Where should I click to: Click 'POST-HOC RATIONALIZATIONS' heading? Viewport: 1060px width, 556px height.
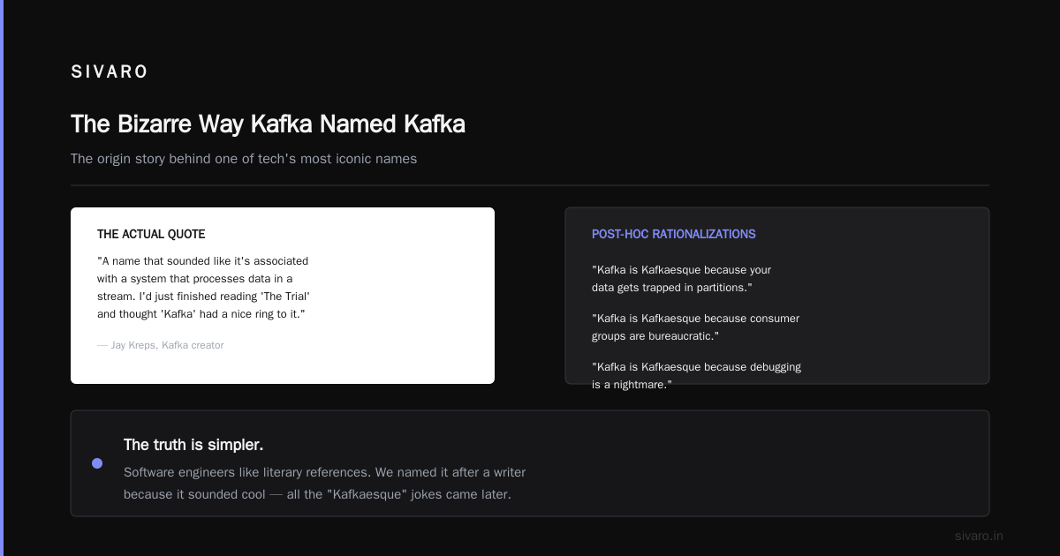tap(673, 235)
